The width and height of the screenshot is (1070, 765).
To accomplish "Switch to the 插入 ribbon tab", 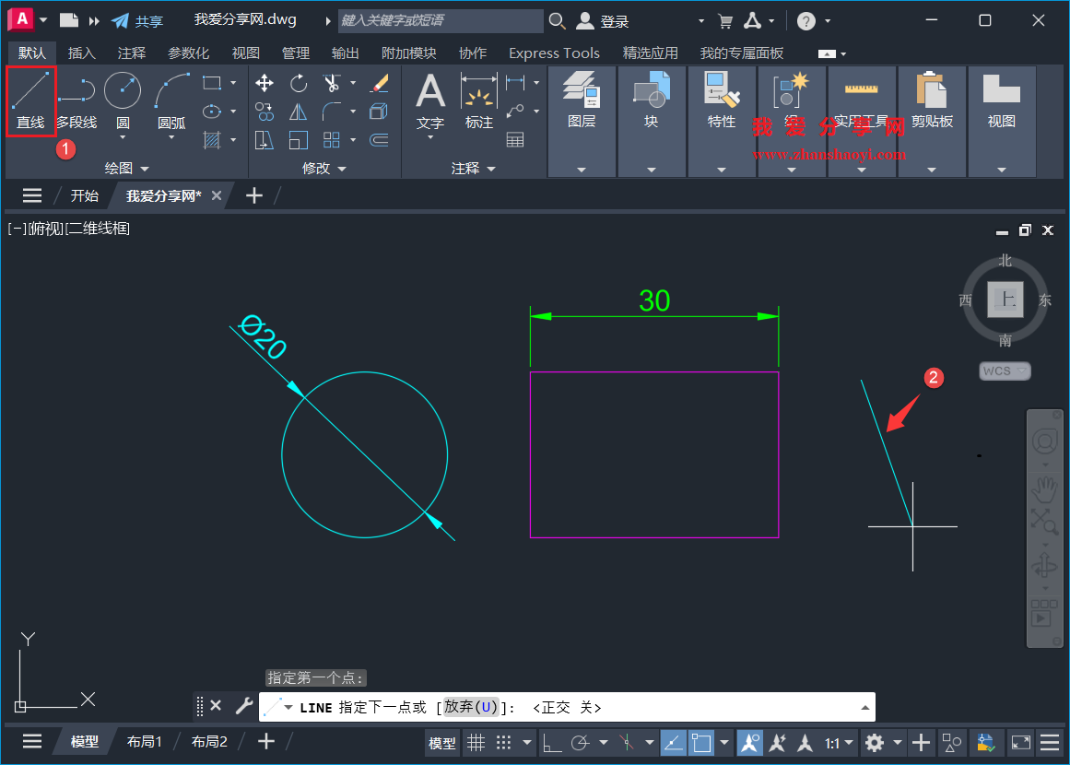I will pyautogui.click(x=82, y=53).
